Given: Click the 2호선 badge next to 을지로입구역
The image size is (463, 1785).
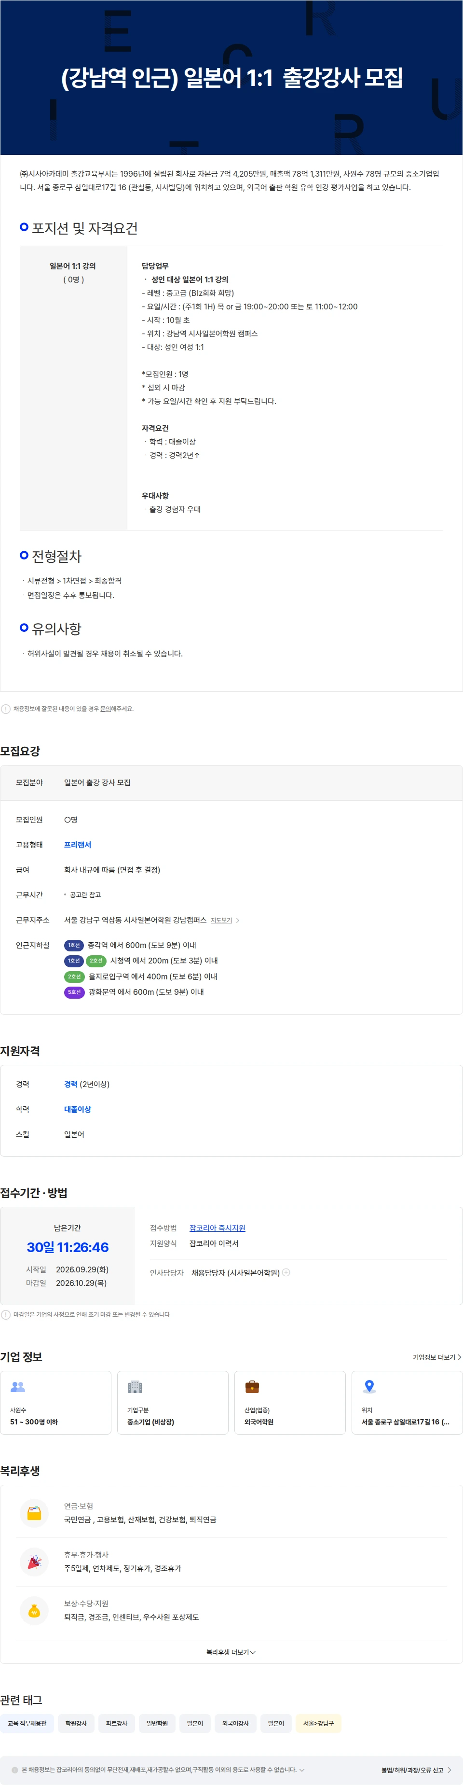Looking at the screenshot, I should click(x=74, y=976).
